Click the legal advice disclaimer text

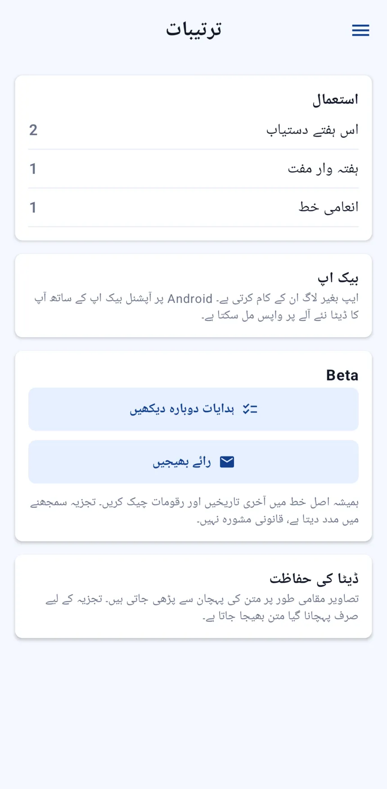(x=194, y=511)
